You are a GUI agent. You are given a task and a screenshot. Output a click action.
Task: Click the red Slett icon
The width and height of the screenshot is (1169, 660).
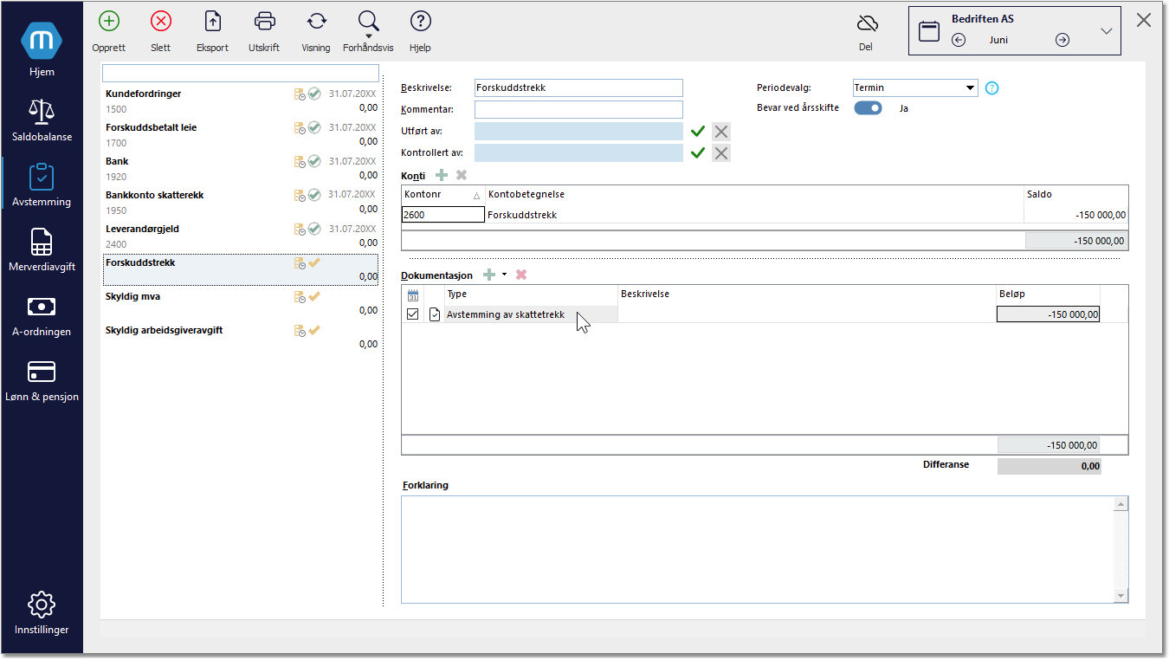click(161, 22)
